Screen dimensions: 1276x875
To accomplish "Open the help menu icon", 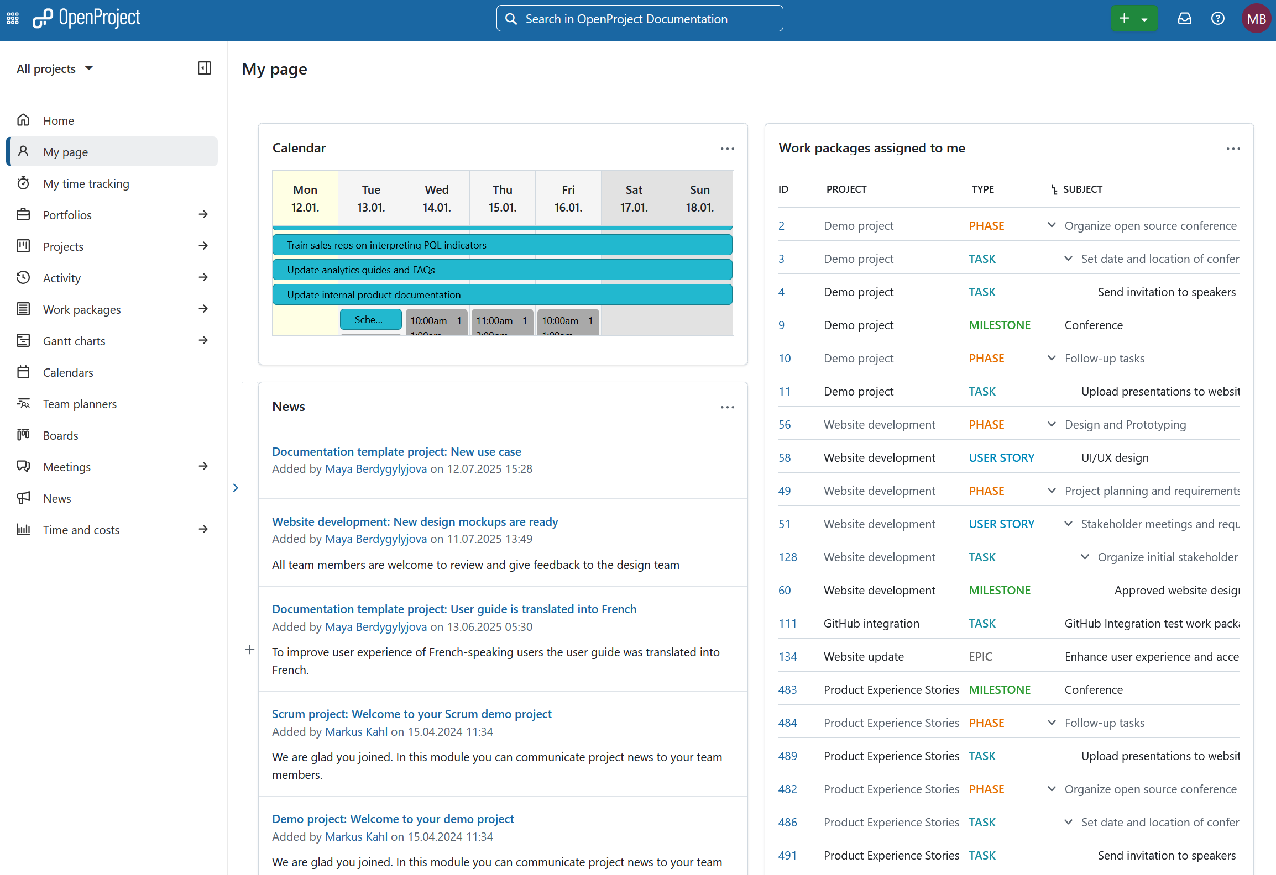I will [1218, 18].
